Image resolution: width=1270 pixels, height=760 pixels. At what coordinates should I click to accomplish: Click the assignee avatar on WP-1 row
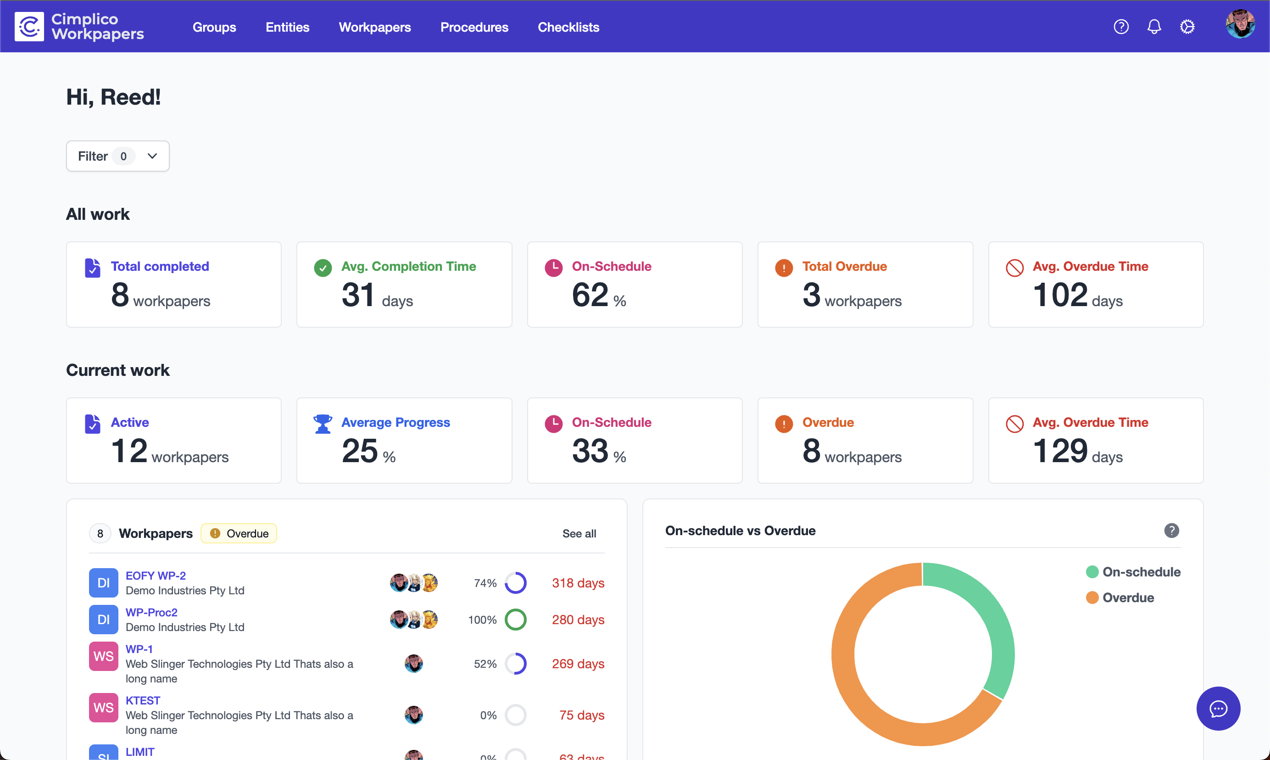(x=413, y=664)
